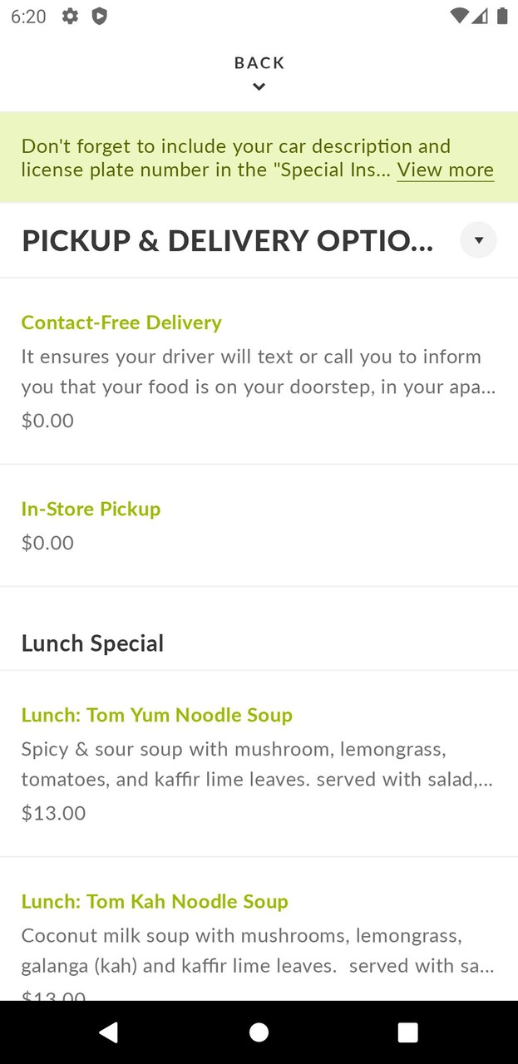This screenshot has height=1064, width=518.
Task: Open Lunch: Tom Yum Noodle Soup item
Action: [156, 715]
